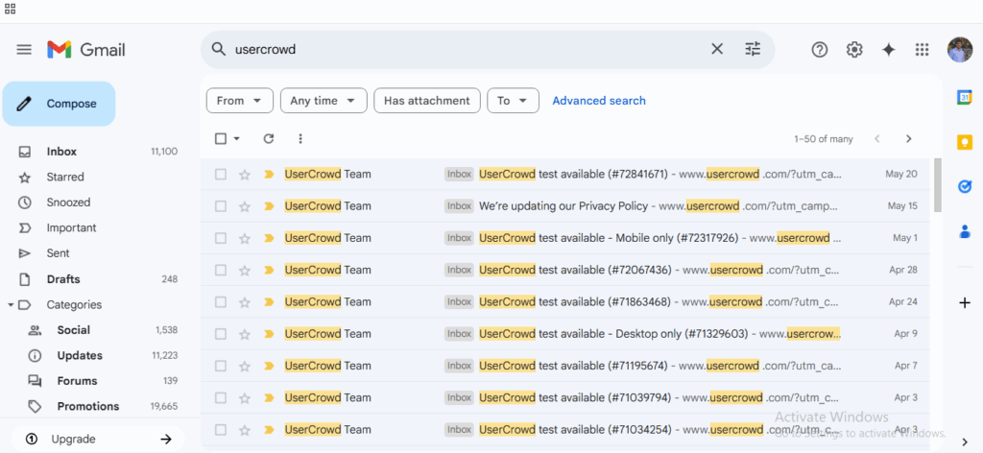This screenshot has width=983, height=453.
Task: Open Gmail settings gear
Action: (x=854, y=50)
